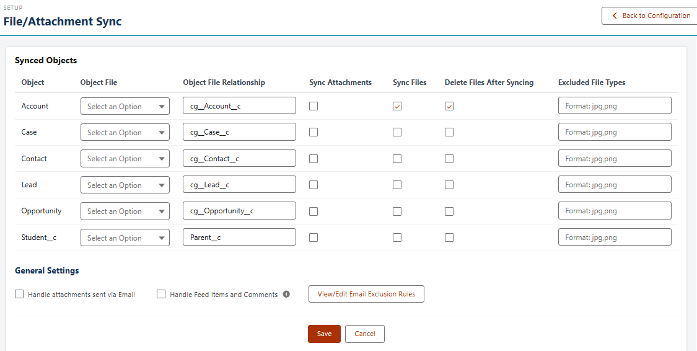Open the info icon beside Handle Feed Items

286,294
